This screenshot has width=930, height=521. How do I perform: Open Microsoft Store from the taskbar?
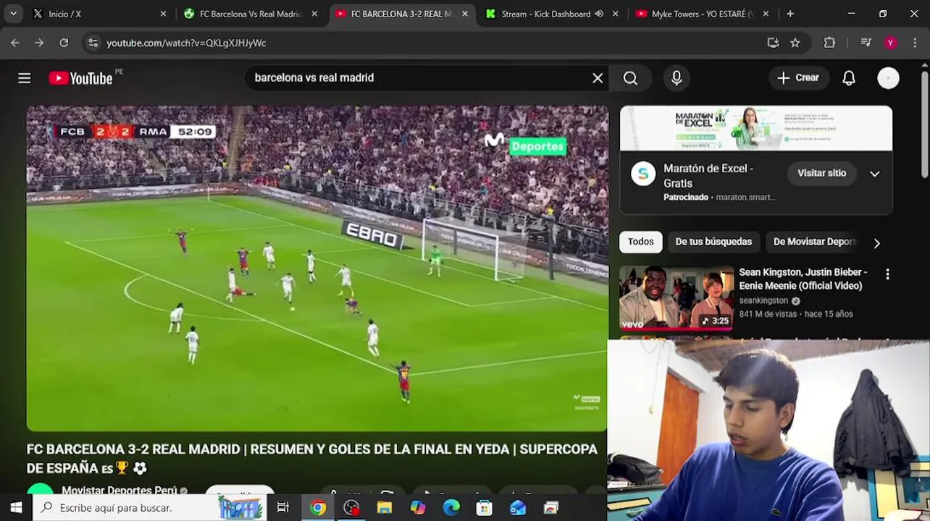[x=484, y=508]
